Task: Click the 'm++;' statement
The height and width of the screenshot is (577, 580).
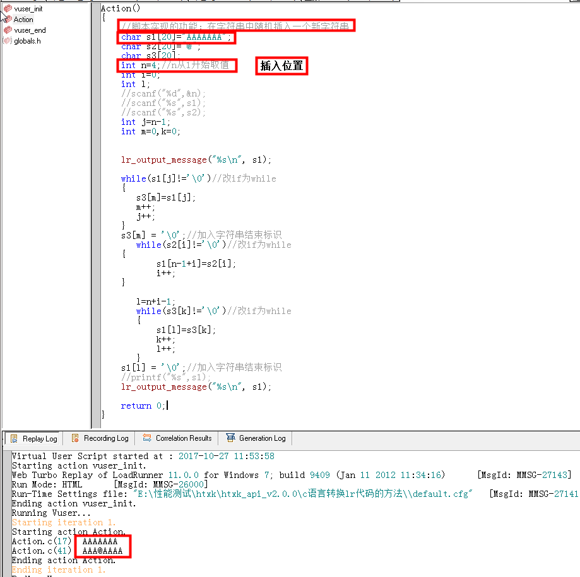Action: 146,207
